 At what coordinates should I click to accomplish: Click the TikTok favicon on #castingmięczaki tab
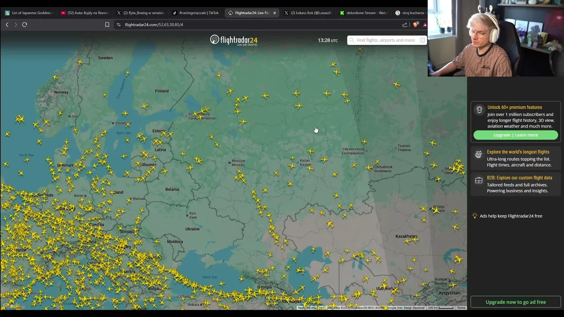tap(175, 13)
